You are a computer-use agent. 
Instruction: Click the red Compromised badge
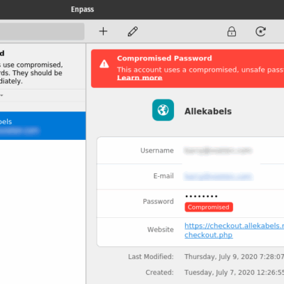(x=209, y=207)
